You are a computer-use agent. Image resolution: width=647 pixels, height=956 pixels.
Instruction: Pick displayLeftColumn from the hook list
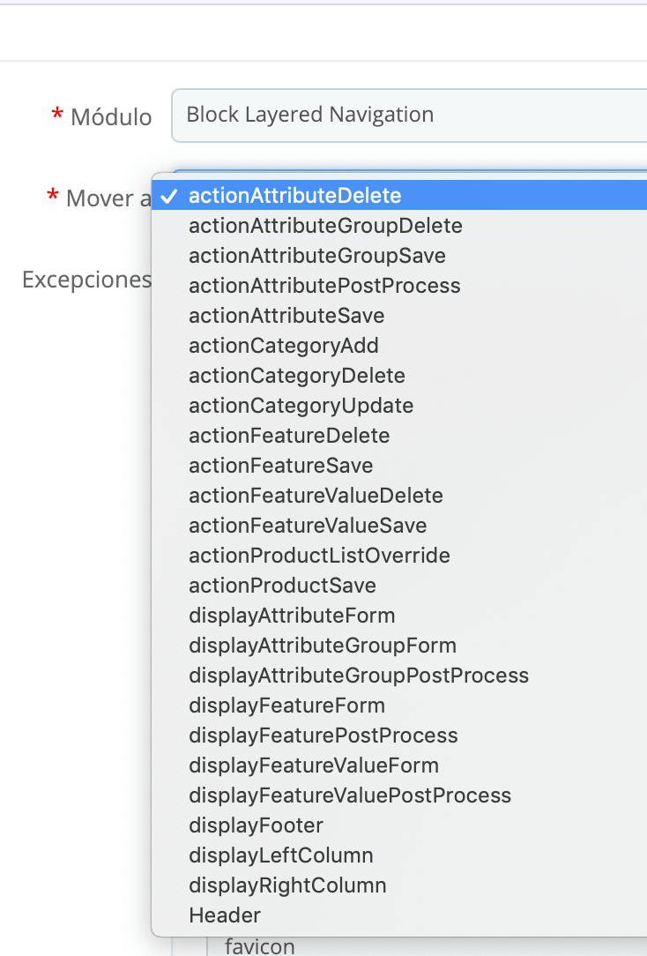(280, 855)
